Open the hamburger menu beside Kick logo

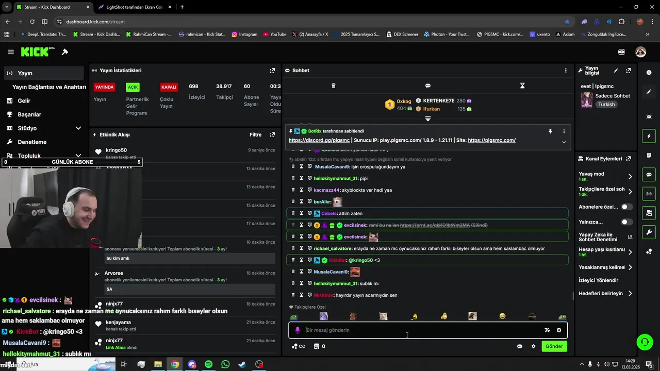[x=11, y=52]
